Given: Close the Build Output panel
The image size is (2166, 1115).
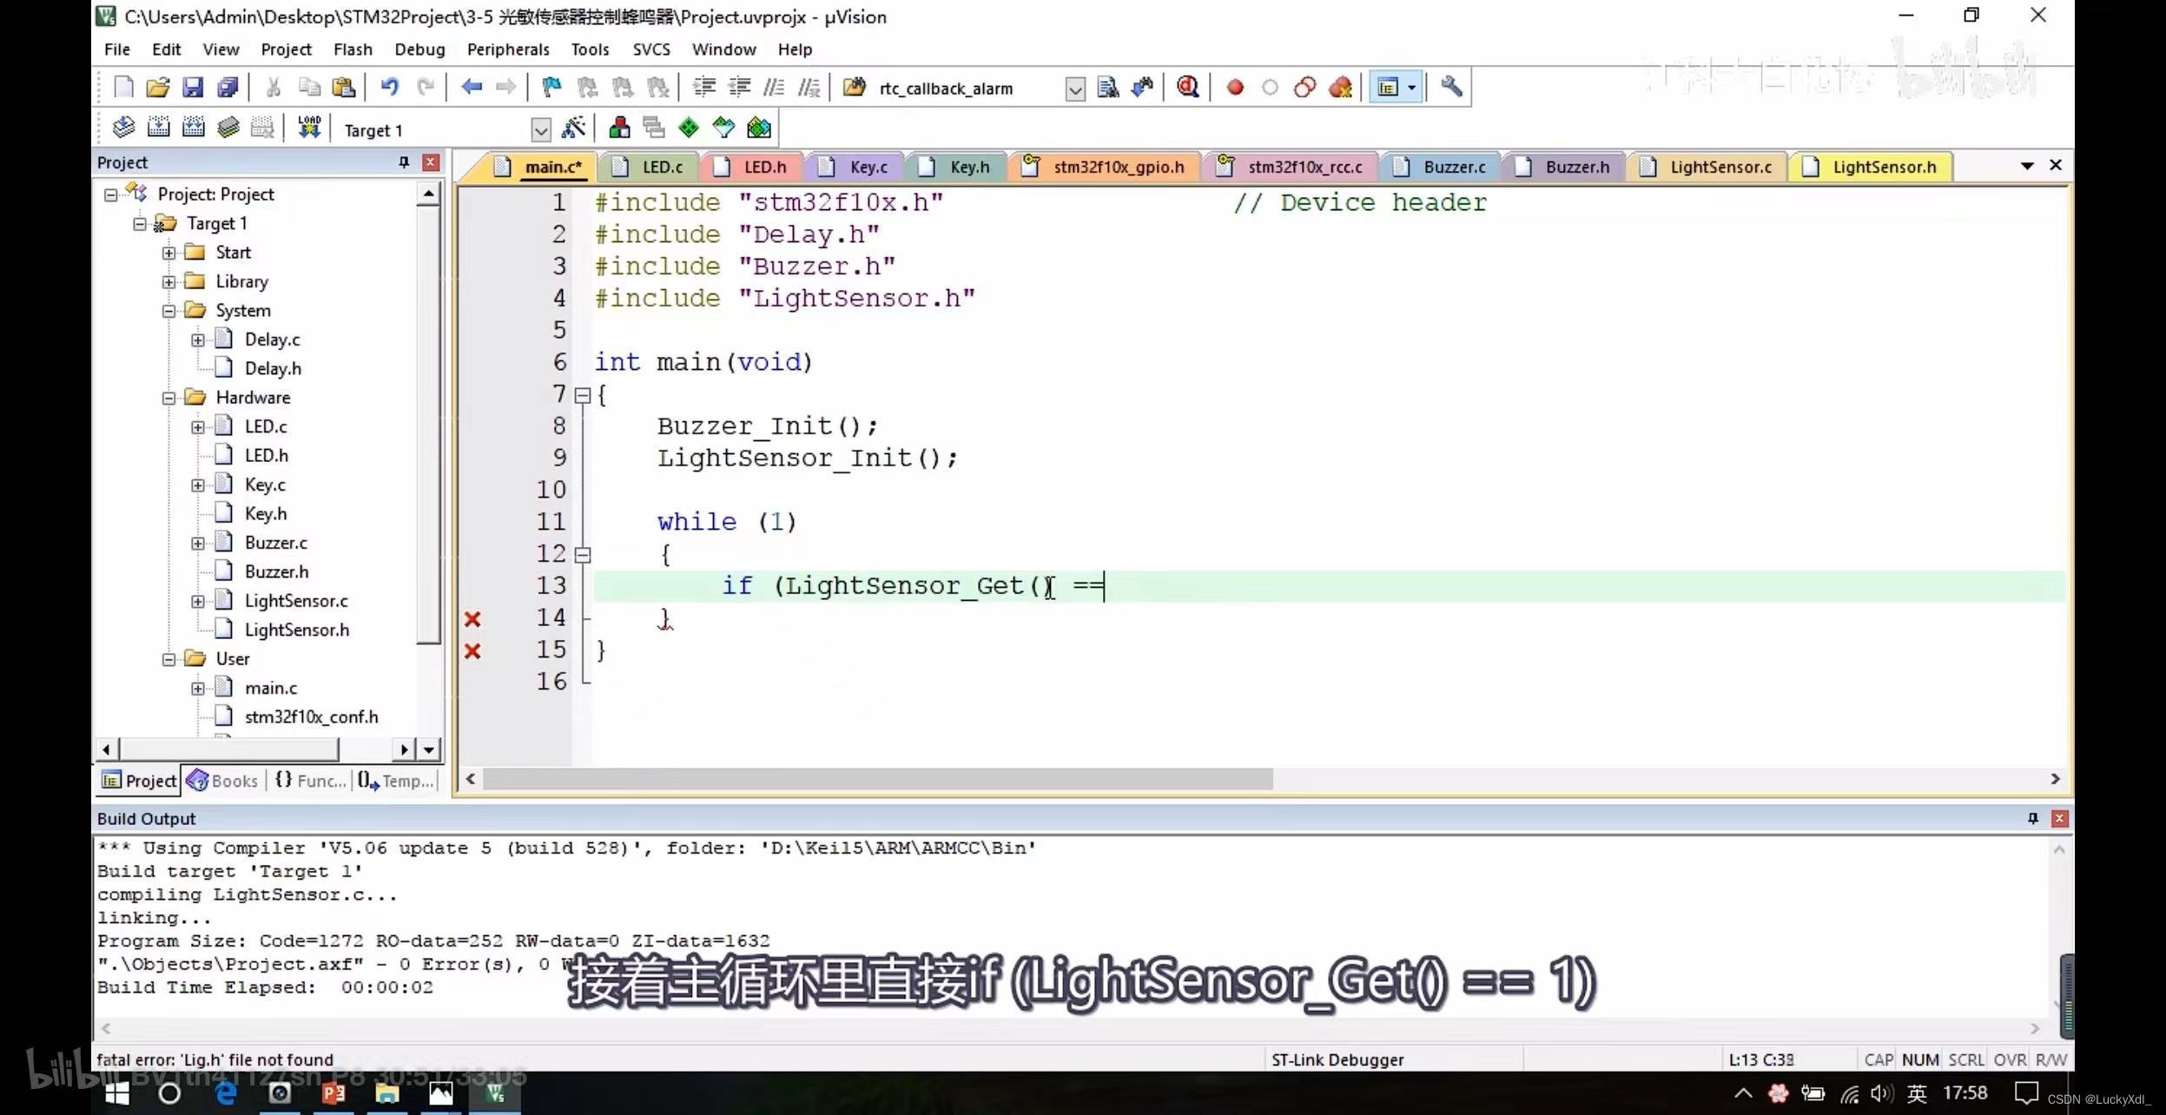Looking at the screenshot, I should [2059, 818].
